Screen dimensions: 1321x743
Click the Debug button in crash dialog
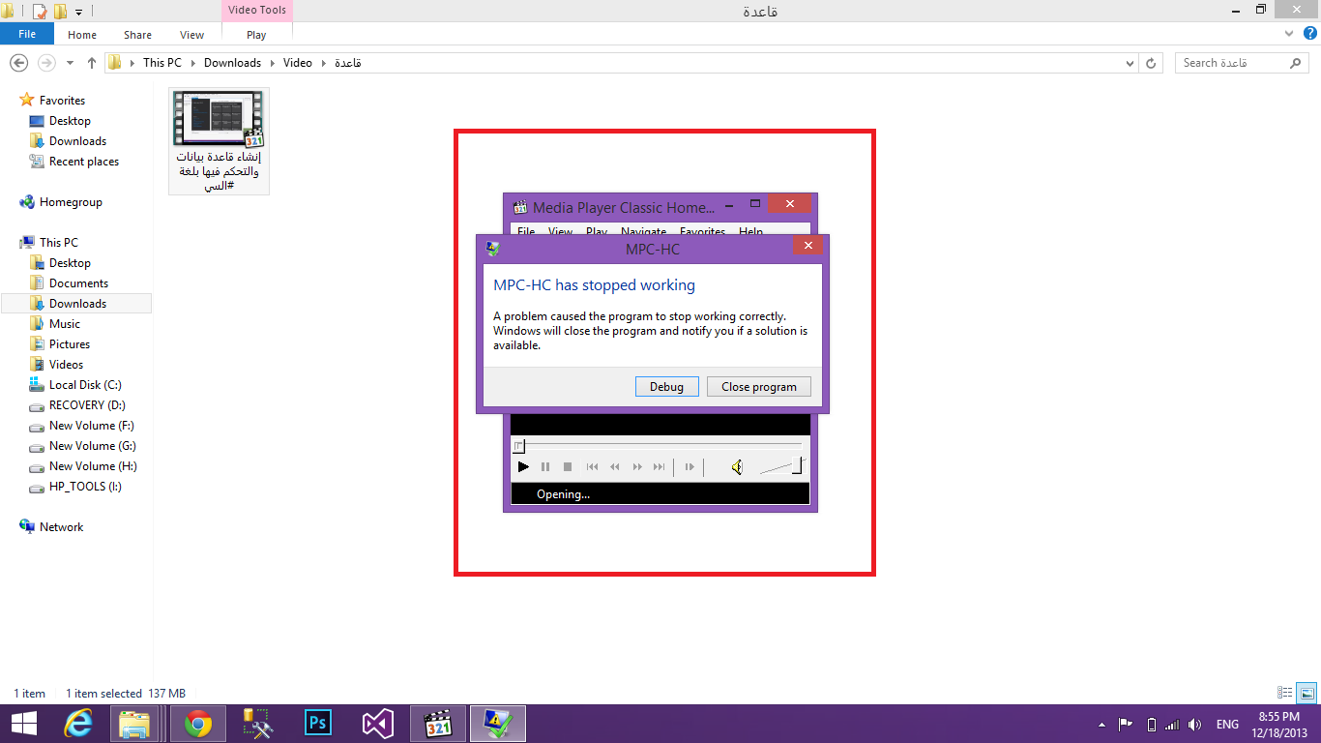pyautogui.click(x=666, y=386)
